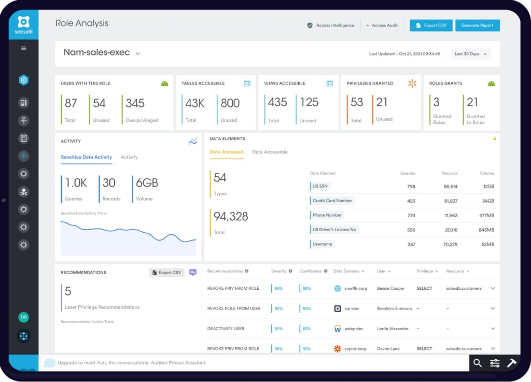This screenshot has width=531, height=382.
Task: Open Access Intelligence
Action: click(330, 25)
